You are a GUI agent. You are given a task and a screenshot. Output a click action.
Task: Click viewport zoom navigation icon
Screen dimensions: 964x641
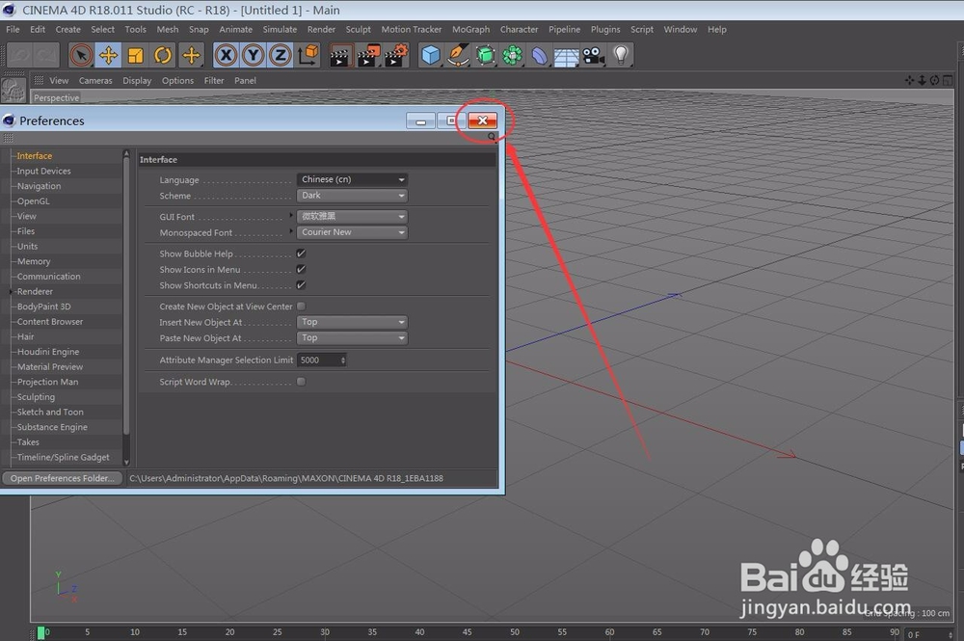[x=922, y=81]
